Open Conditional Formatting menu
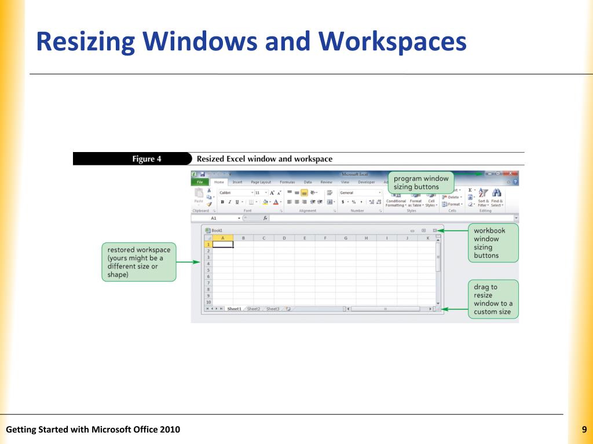 point(396,200)
